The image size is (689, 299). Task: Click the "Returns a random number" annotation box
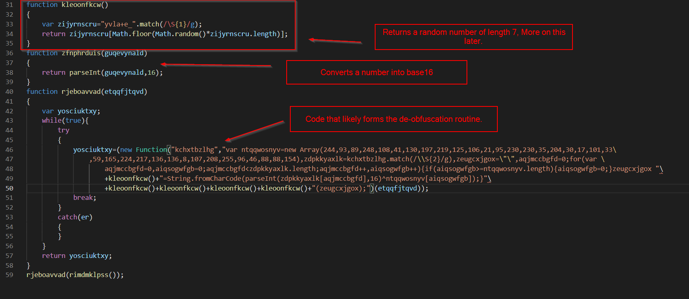pyautogui.click(x=473, y=37)
